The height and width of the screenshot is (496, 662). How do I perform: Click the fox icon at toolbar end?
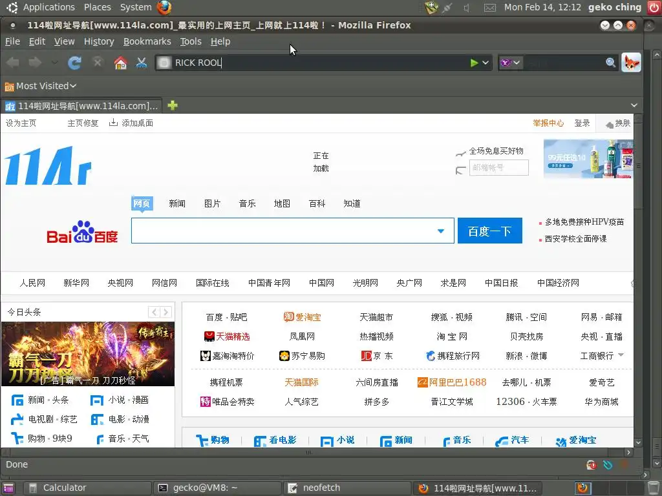click(x=631, y=63)
